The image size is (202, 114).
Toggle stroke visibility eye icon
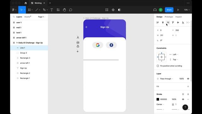[x=183, y=99]
